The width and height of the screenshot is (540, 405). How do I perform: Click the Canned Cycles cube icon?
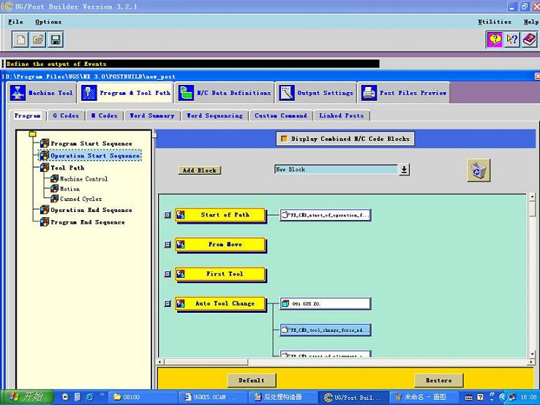pyautogui.click(x=54, y=199)
